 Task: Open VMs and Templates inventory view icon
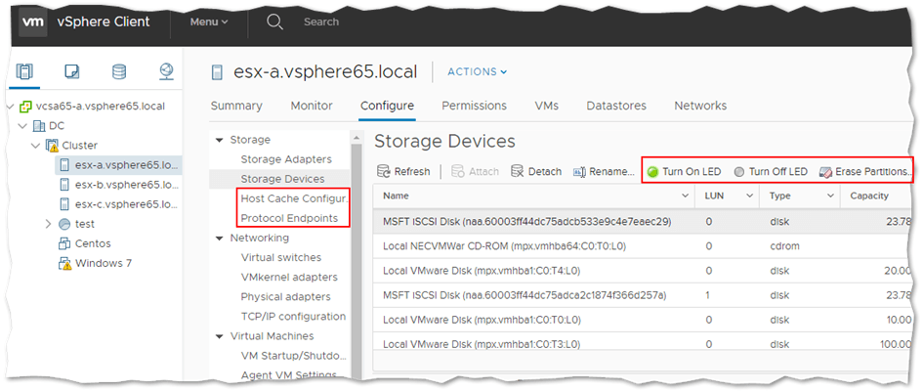point(72,72)
